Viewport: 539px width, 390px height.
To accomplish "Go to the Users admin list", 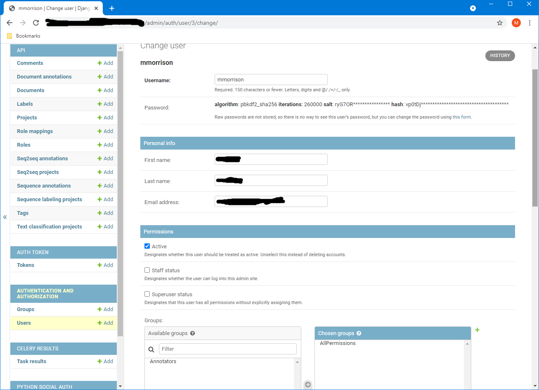I will point(24,323).
